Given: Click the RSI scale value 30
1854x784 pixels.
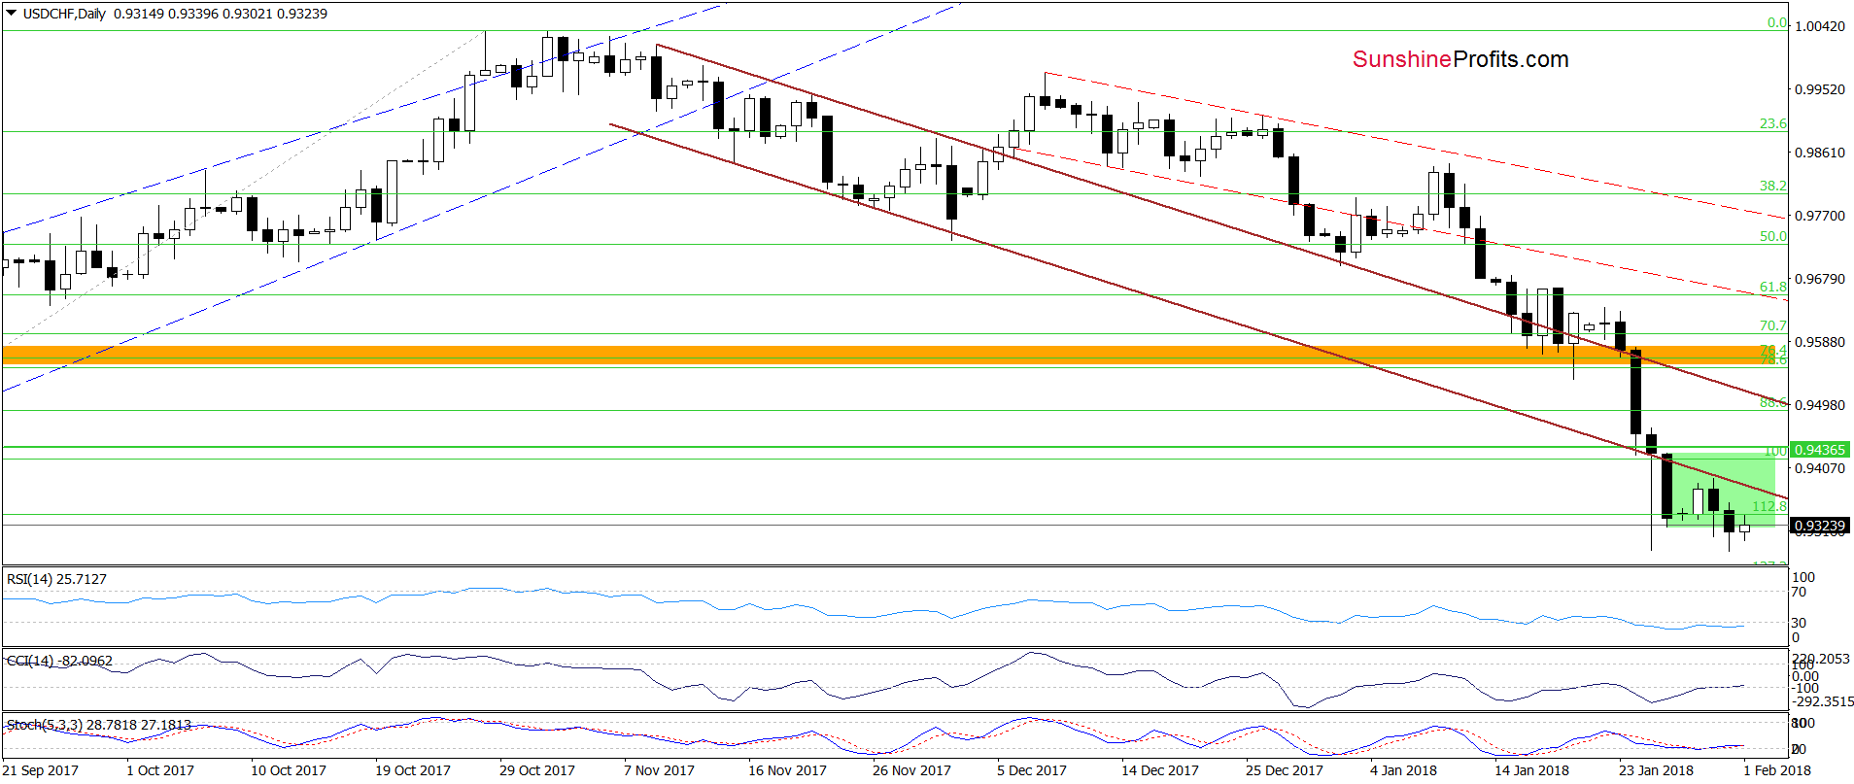Looking at the screenshot, I should point(1799,623).
